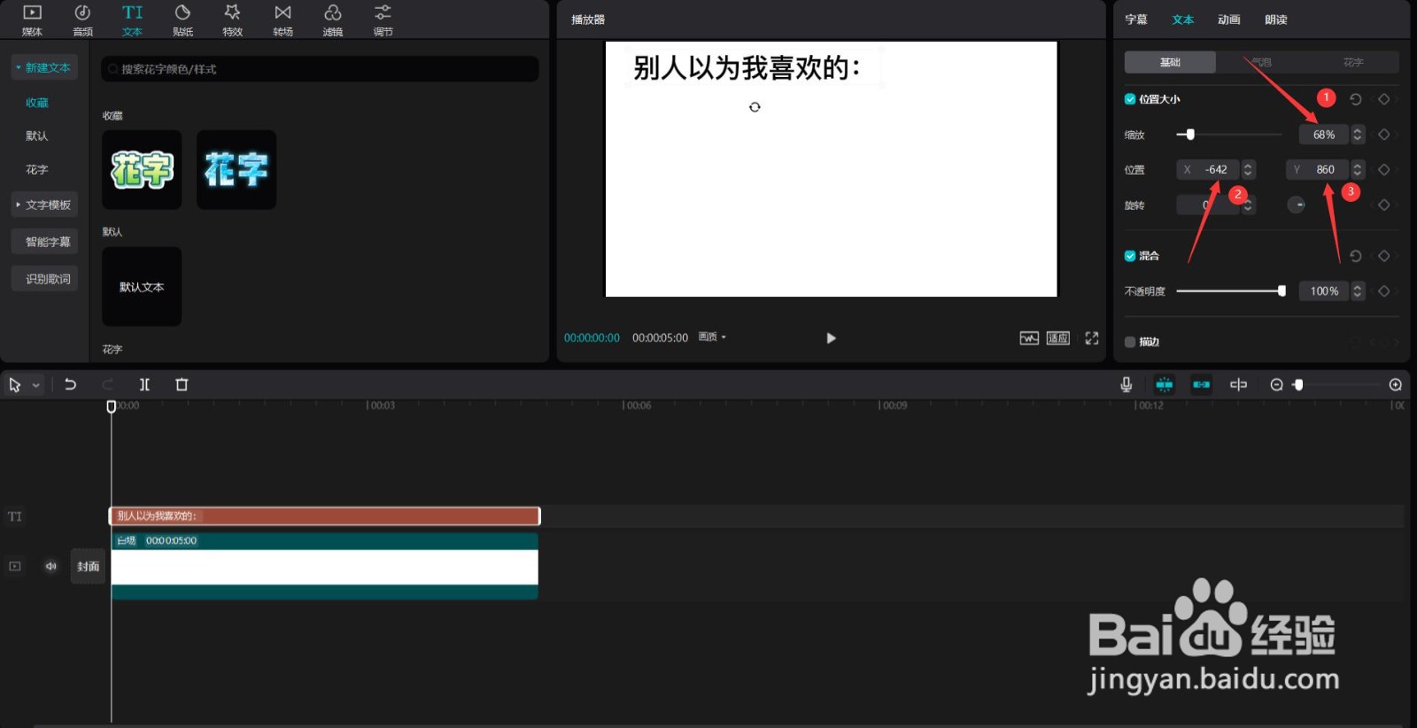
Task: Click the 封面 cover button
Action: [x=88, y=566]
